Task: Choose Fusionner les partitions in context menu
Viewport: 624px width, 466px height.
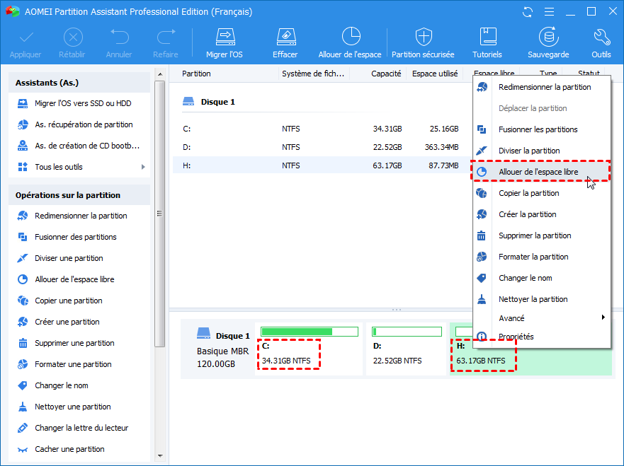Action: coord(542,129)
